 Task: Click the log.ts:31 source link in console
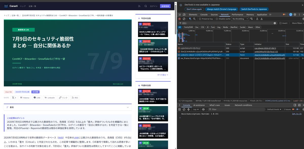point(297,114)
